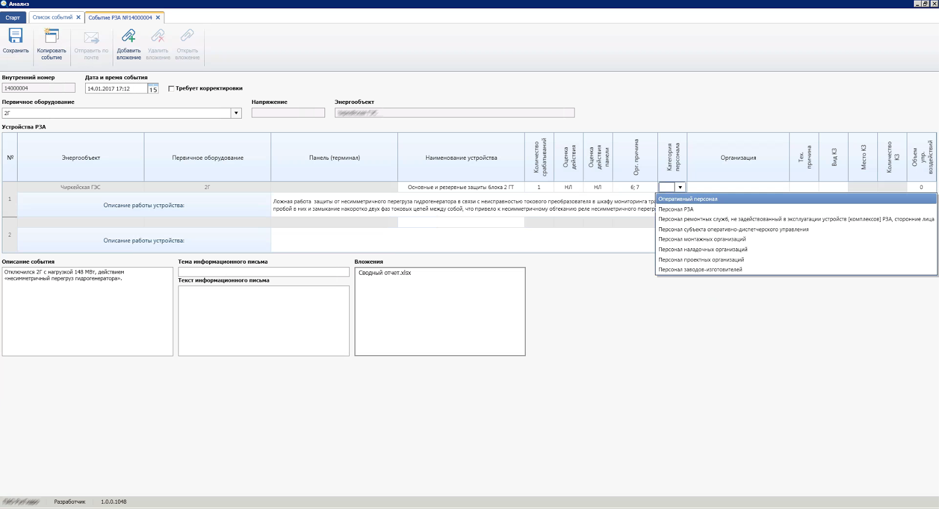Image resolution: width=939 pixels, height=509 pixels.
Task: Select the Сводный отчет.xlsx attachment
Action: (x=385, y=273)
